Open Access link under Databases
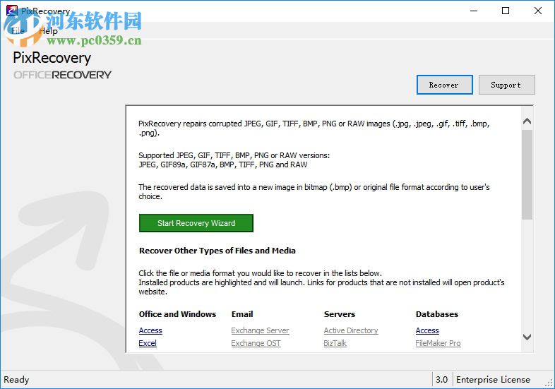Viewport: 555px width, 389px height. click(427, 330)
